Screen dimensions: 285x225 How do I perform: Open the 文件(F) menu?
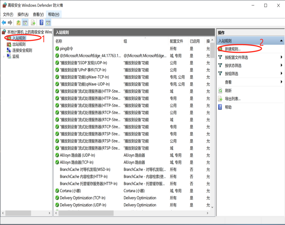pos(8,14)
